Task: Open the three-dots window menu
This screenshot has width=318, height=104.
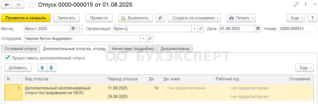Action: pyautogui.click(x=305, y=5)
